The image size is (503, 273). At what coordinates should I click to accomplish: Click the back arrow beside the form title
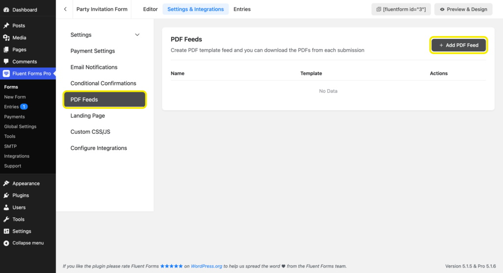(65, 9)
